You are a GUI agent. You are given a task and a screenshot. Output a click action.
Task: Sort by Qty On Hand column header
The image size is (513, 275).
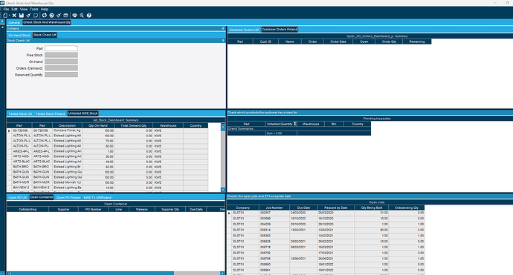(98, 125)
